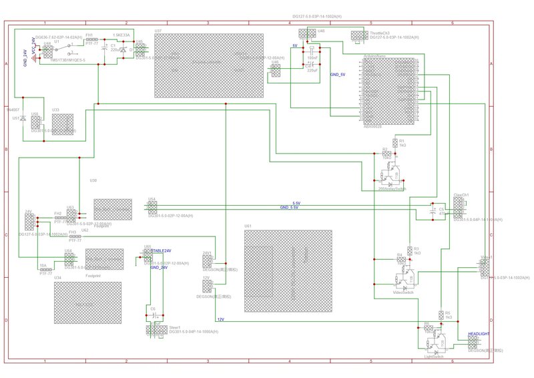
Task: Click capacitor C1 220uF symbol
Action: (105, 49)
